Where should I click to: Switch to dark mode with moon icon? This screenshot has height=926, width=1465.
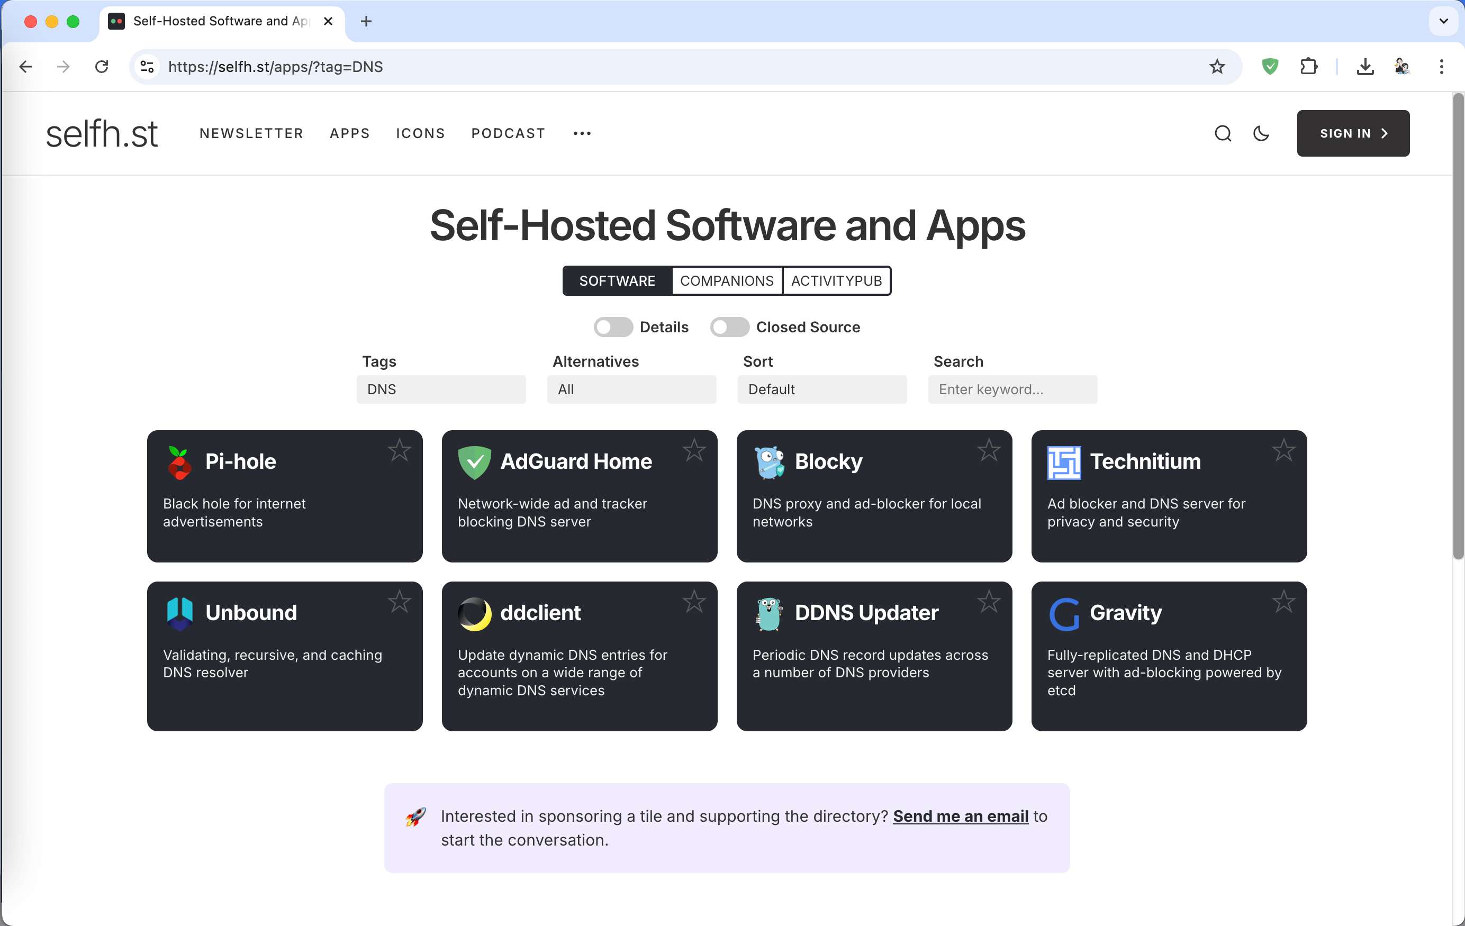click(x=1261, y=133)
